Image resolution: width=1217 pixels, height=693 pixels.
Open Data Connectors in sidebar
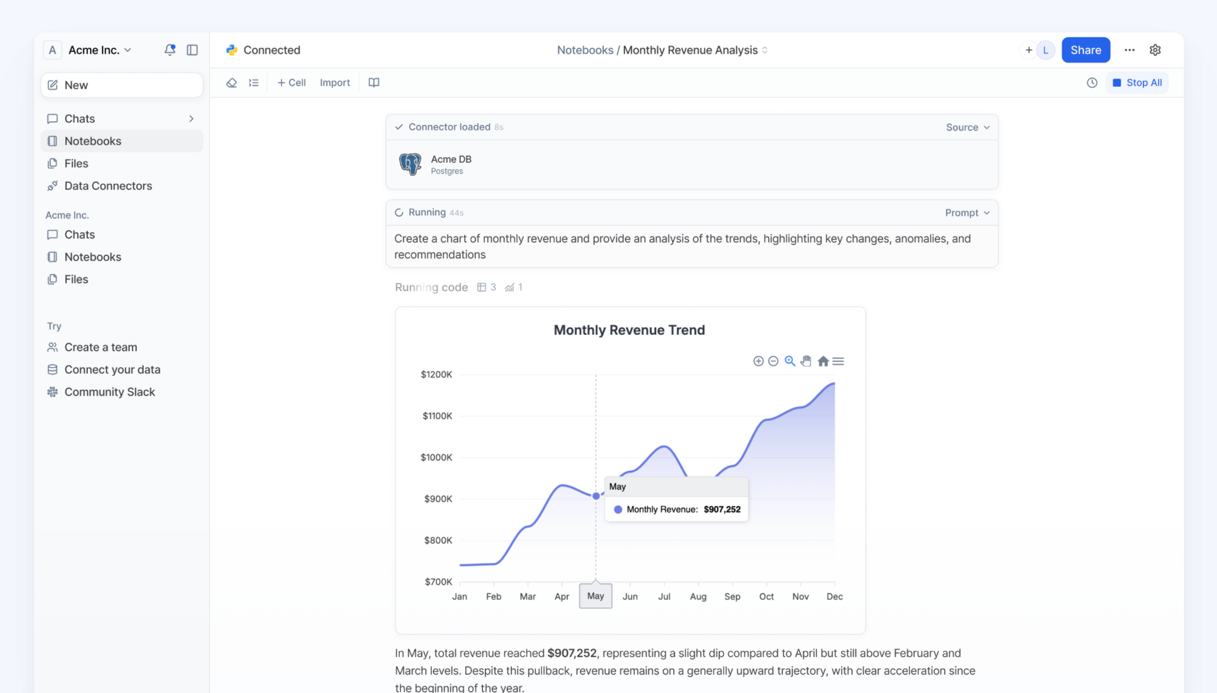tap(108, 186)
